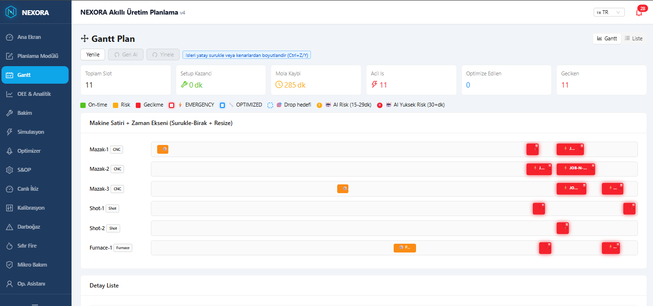Open the Sıfır Fire flame icon
653x306 pixels.
(9, 246)
